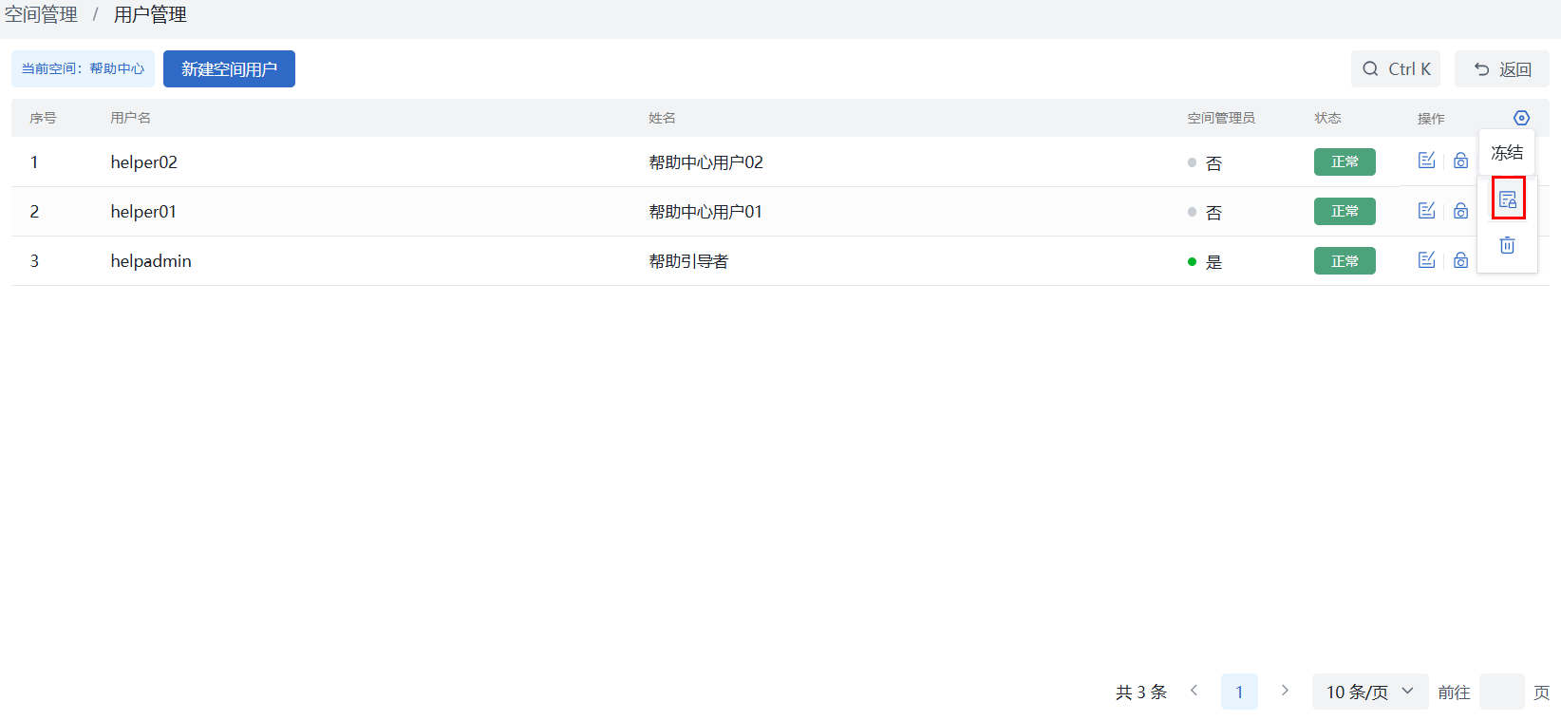This screenshot has height=721, width=1561.
Task: Click the lock icon for helpadmin
Action: (x=1460, y=259)
